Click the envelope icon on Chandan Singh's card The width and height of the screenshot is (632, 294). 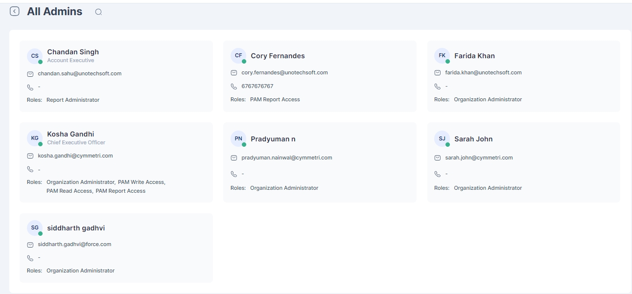[30, 74]
